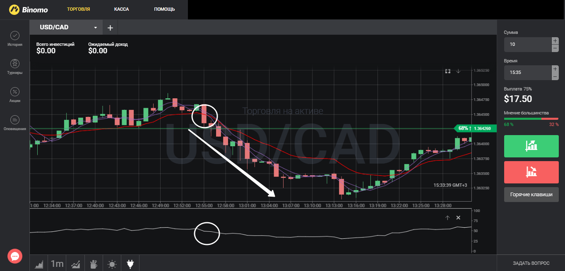The width and height of the screenshot is (565, 271).
Task: Open the 1m timeframe selector
Action: coord(57,264)
